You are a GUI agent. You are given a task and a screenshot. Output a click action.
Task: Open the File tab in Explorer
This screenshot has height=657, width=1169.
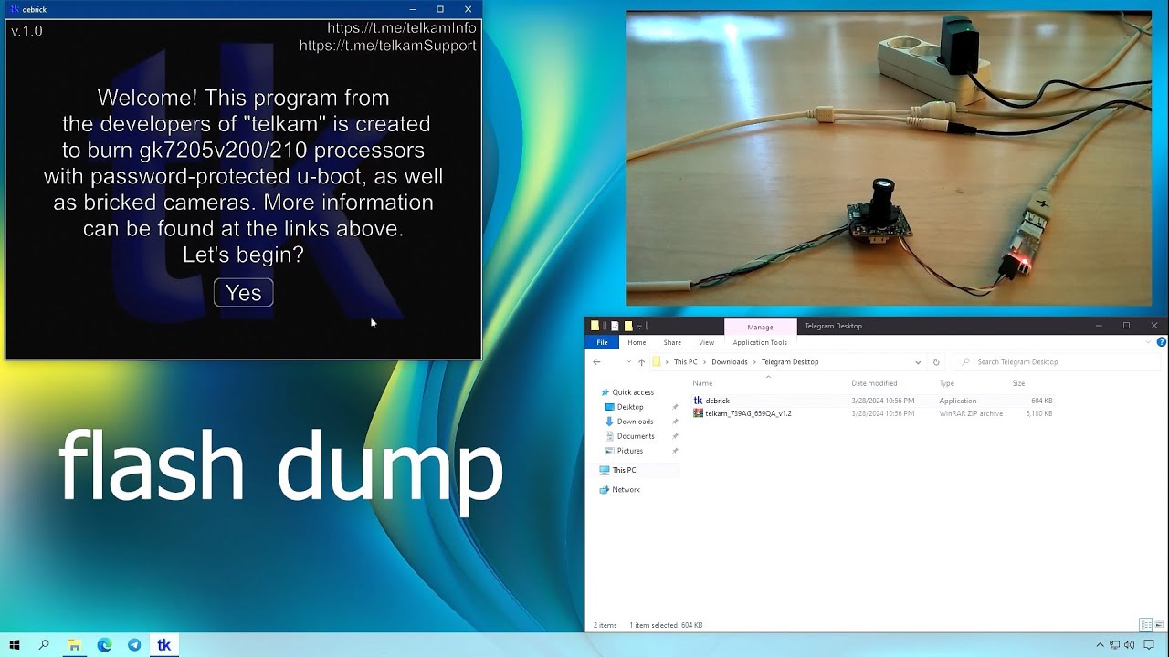click(x=602, y=342)
